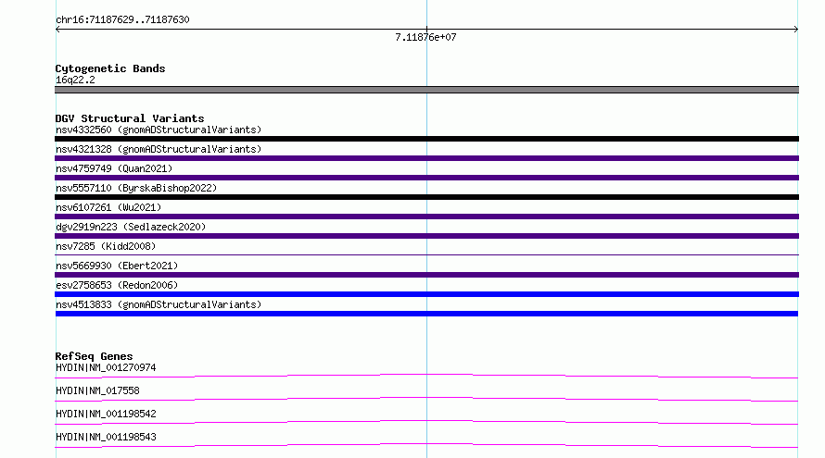The image size is (825, 458).
Task: Click the purple bar under nsv4759749
Action: (426, 178)
